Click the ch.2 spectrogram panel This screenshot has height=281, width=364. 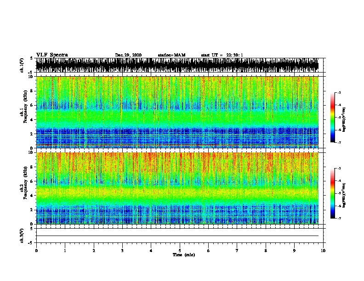(x=177, y=188)
